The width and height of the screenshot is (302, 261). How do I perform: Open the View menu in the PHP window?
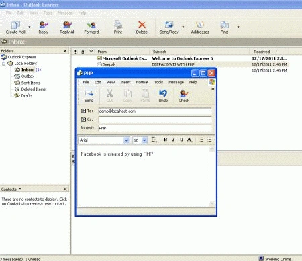coord(111,82)
